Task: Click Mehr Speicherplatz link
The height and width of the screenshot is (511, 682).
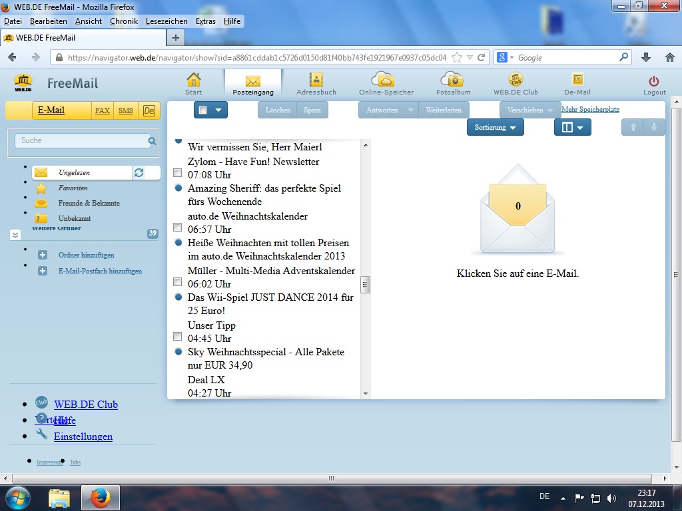Action: tap(590, 110)
